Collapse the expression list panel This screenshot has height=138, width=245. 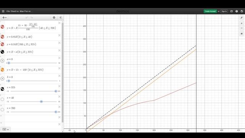[60, 18]
